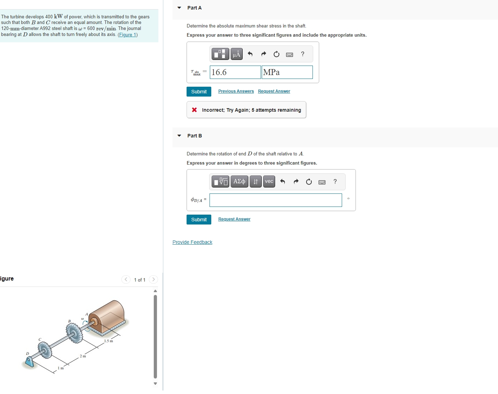Click the rotation angle answer field

tap(276, 200)
